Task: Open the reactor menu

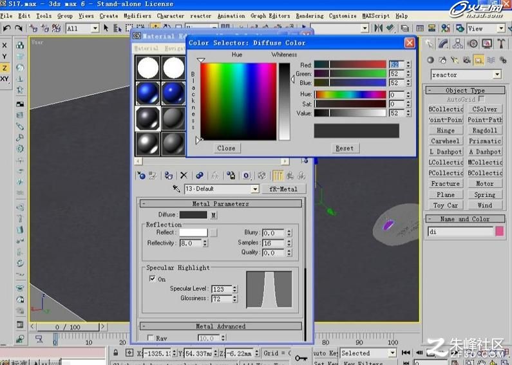Action: tap(200, 15)
